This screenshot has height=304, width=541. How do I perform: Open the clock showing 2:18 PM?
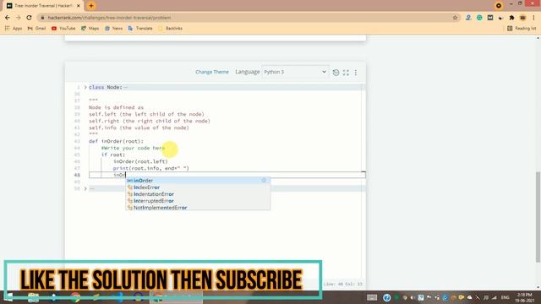tap(525, 297)
